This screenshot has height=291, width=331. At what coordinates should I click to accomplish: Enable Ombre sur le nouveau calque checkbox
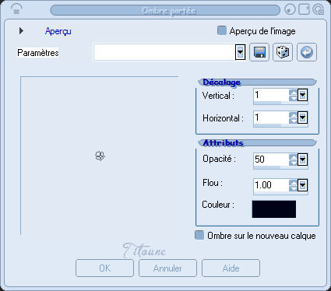199,235
